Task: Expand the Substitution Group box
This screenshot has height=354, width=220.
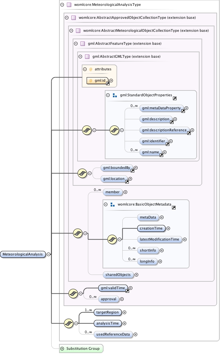Action: [62, 348]
